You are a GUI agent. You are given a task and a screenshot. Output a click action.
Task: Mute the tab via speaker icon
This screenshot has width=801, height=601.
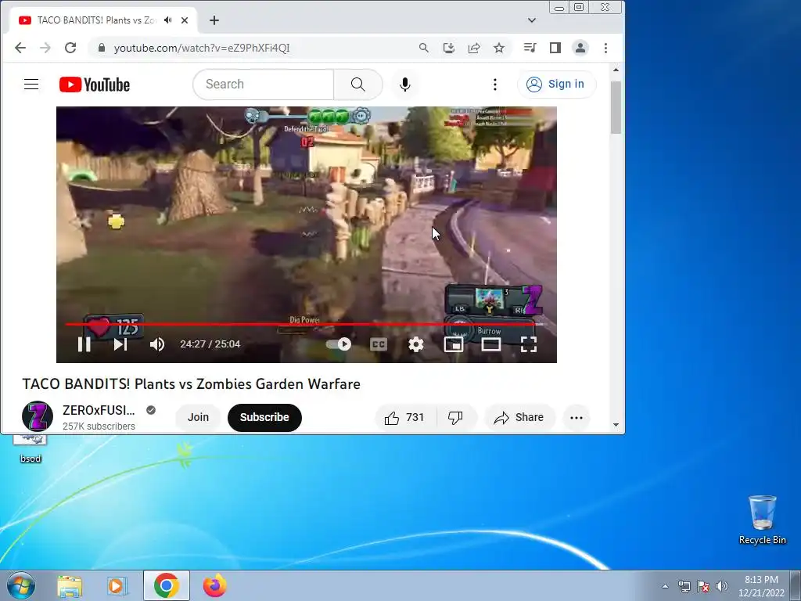point(167,20)
